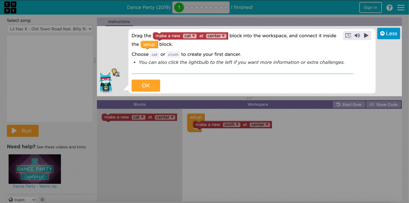409x203 pixels.
Task: Click the Need help? heading
Action: click(x=21, y=147)
